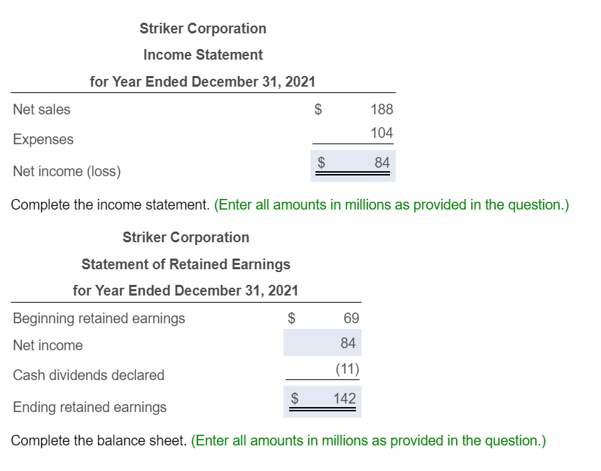Select the Beginning retained earnings value 69
601x471 pixels.
pos(352,318)
